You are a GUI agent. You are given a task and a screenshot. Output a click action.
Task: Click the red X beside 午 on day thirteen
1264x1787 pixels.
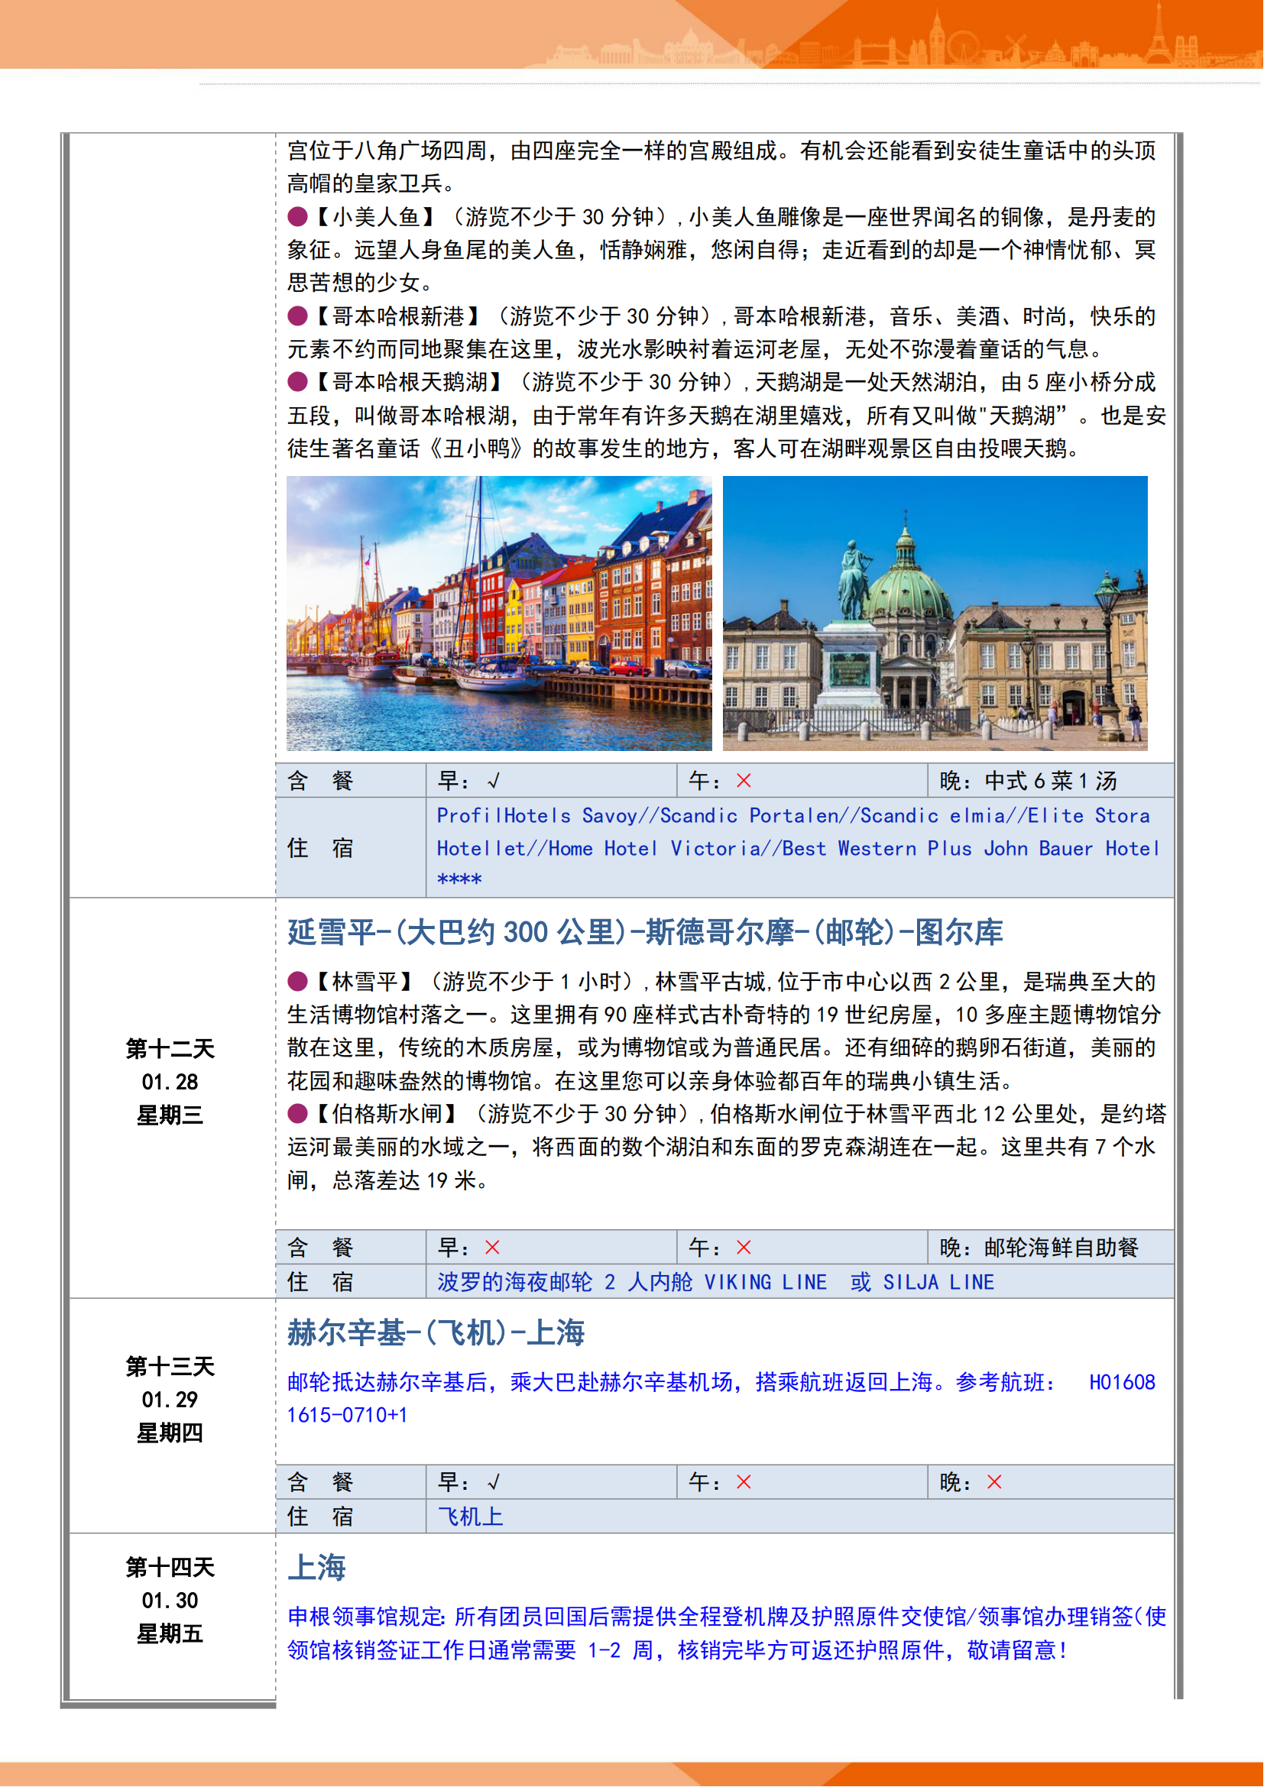click(744, 1482)
